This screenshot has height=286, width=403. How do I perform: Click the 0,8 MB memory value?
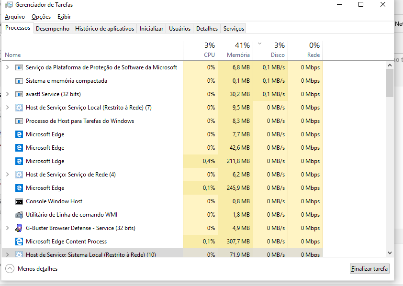tap(241, 201)
